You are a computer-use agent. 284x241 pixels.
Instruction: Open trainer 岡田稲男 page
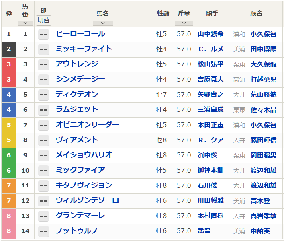(264, 155)
